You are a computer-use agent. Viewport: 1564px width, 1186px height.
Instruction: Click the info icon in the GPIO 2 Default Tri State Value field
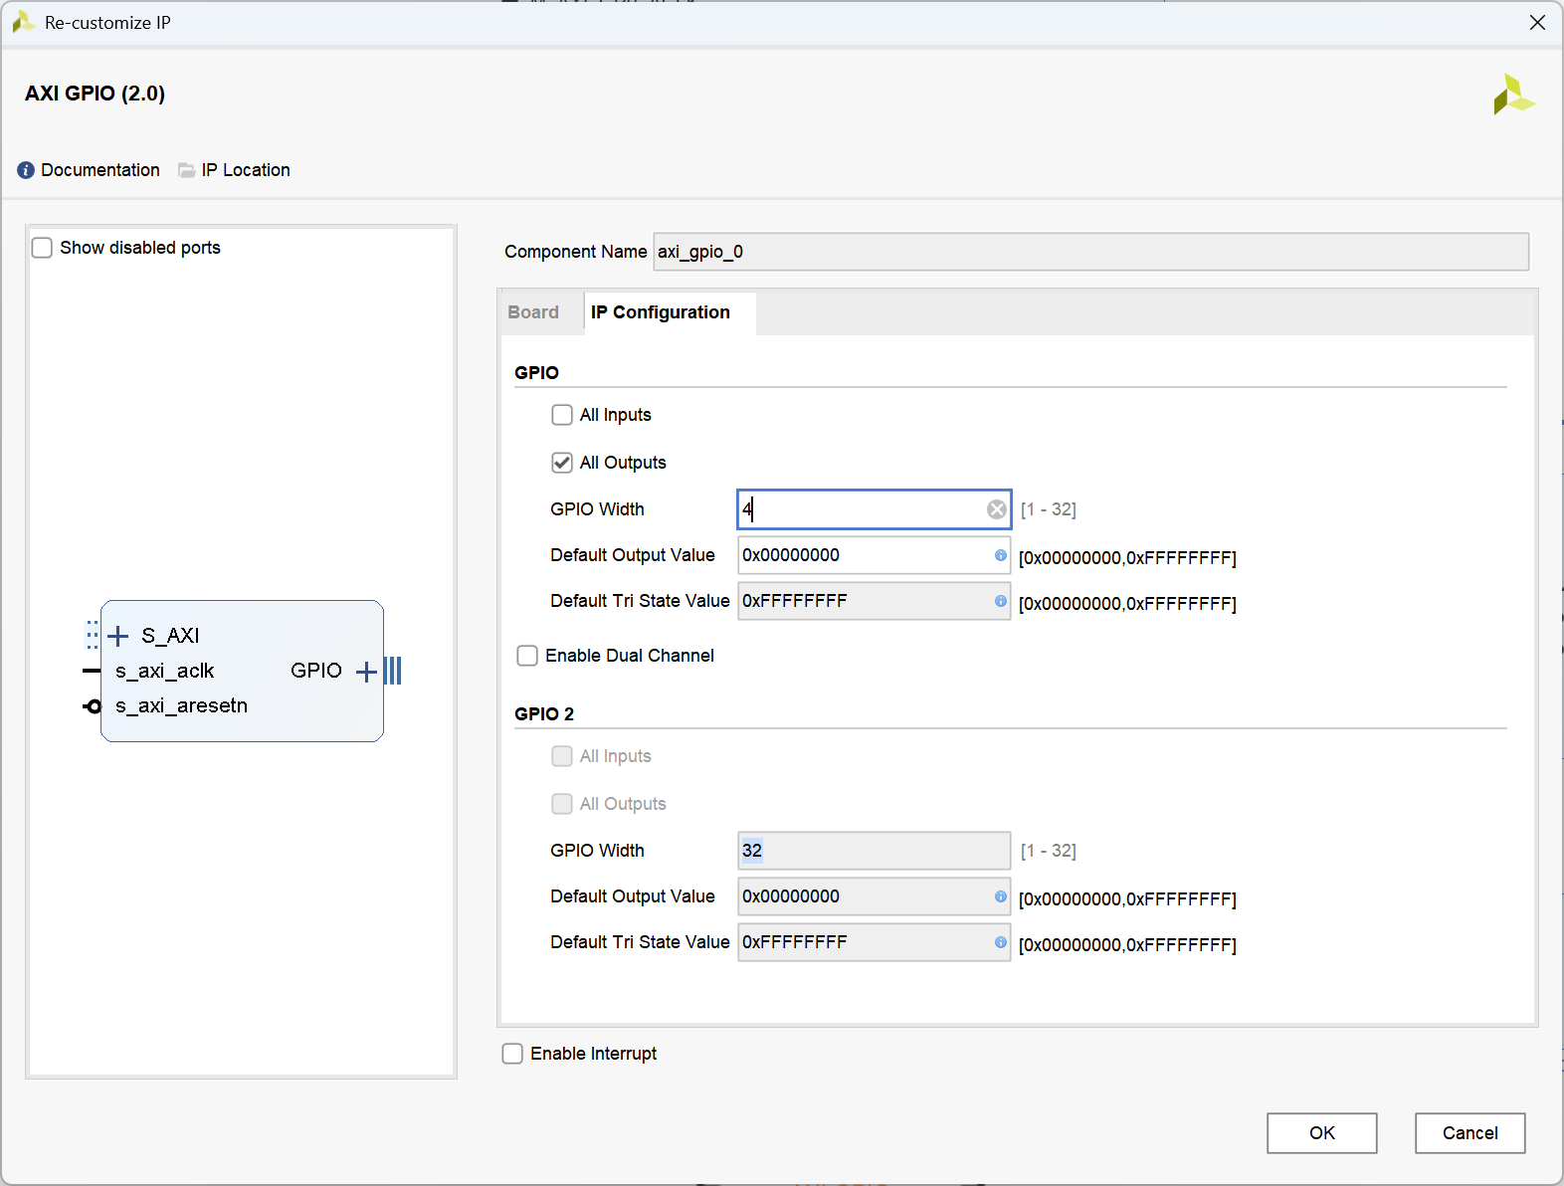coord(1000,942)
